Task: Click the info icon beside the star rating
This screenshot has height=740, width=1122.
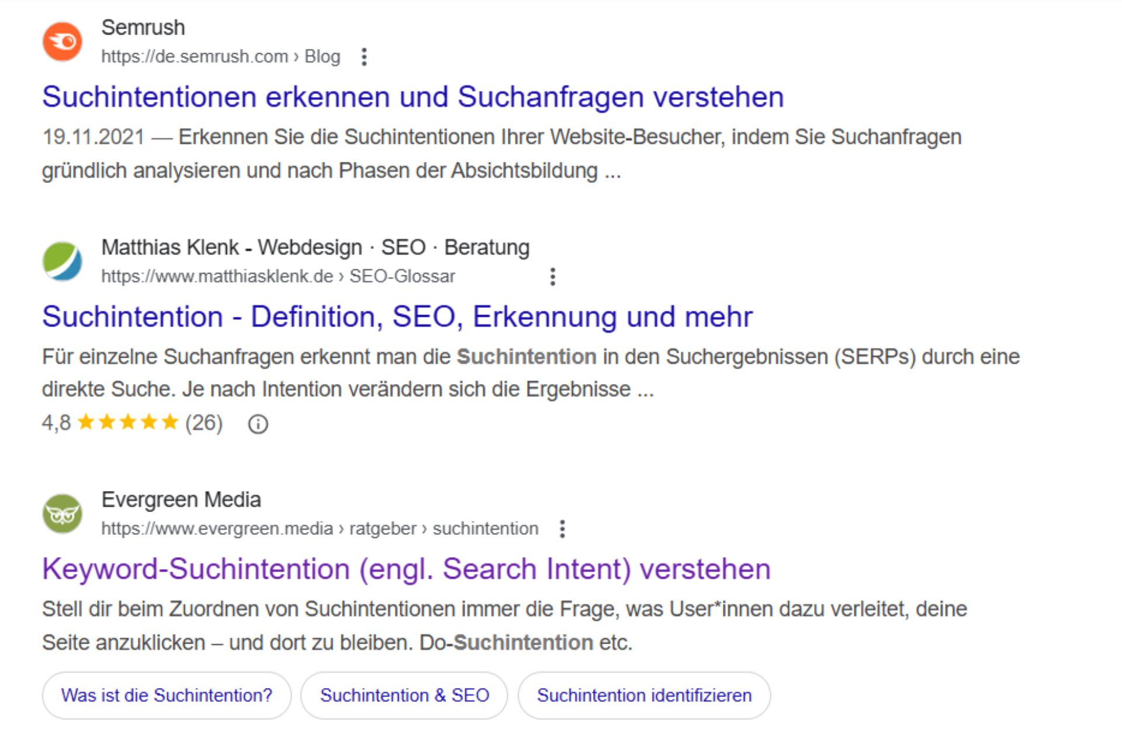Action: tap(257, 423)
